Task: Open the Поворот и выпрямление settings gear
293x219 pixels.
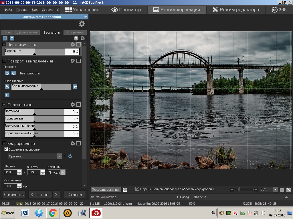Action: point(73,61)
